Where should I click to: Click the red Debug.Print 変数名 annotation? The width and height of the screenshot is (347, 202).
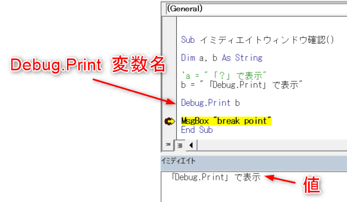point(88,65)
